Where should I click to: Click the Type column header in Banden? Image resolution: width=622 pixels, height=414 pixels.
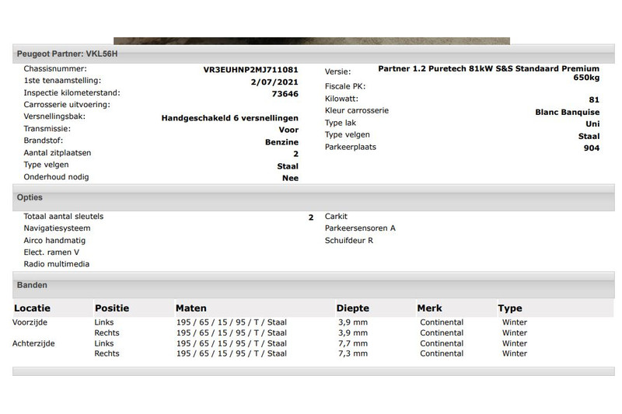510,308
